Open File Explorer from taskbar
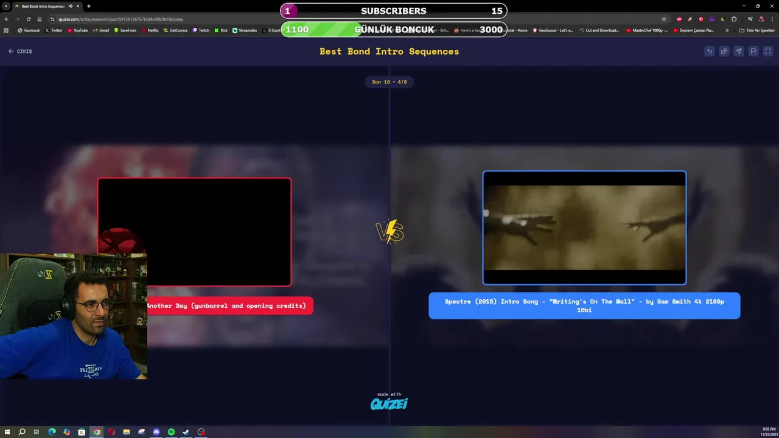The width and height of the screenshot is (779, 438). (127, 432)
